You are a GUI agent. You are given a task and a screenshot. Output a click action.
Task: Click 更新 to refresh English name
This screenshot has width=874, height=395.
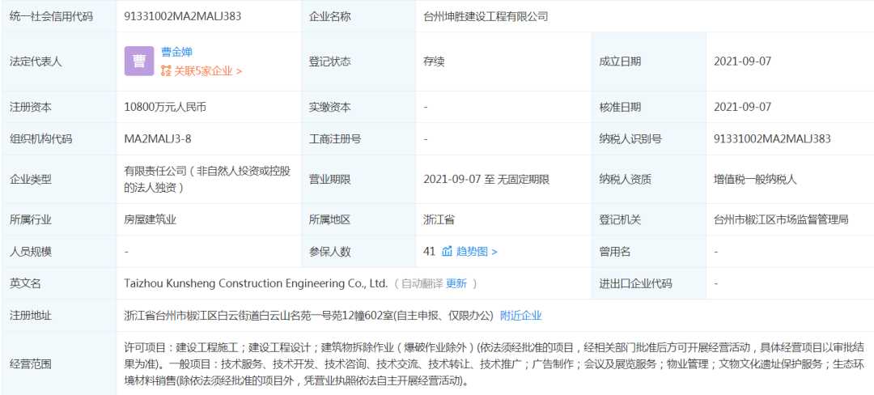click(x=456, y=283)
